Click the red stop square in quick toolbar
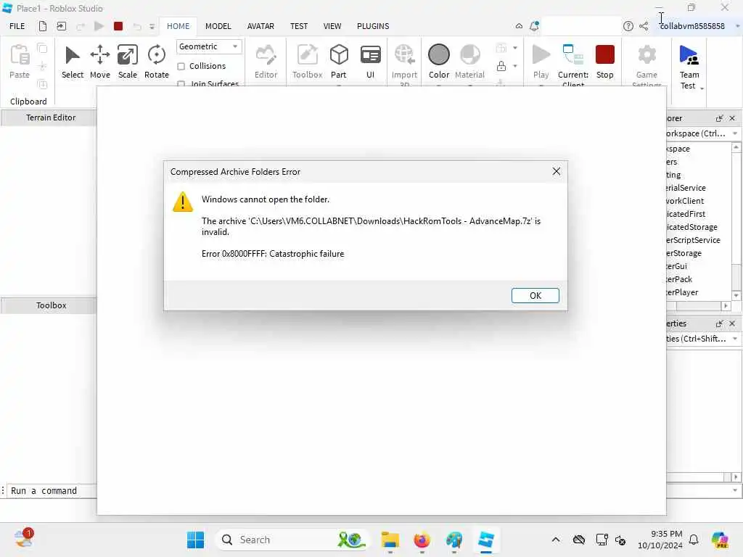This screenshot has width=743, height=557. click(118, 26)
